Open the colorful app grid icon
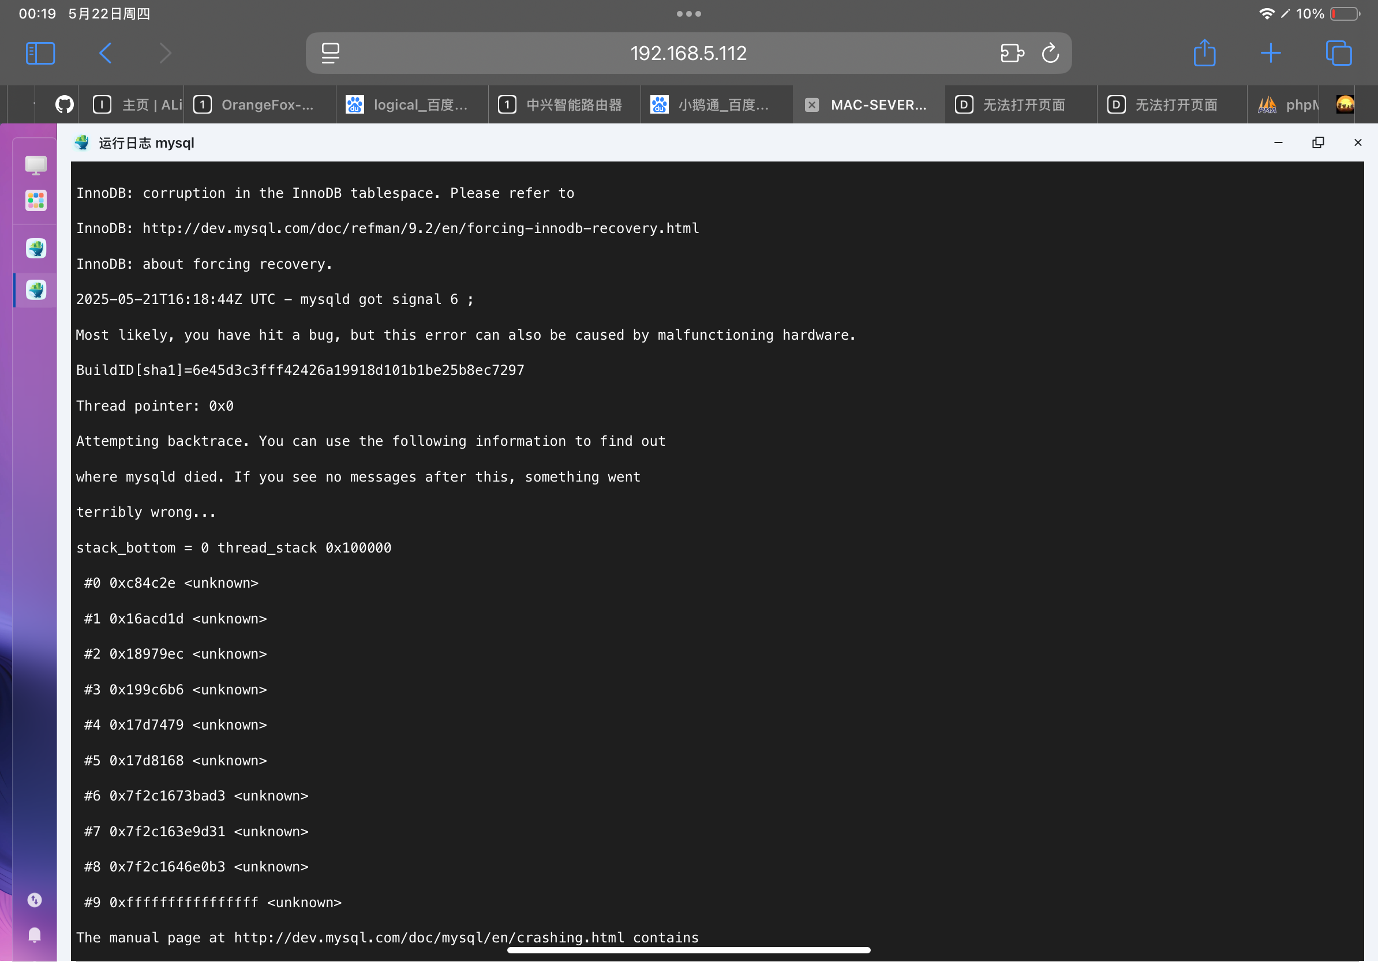This screenshot has width=1378, height=962. click(36, 200)
